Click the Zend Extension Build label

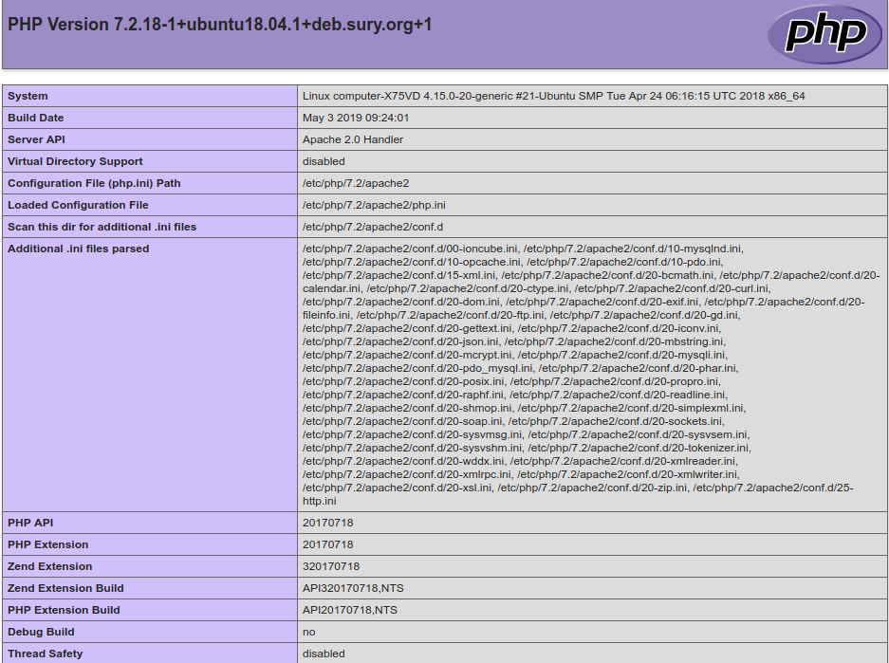coord(65,588)
